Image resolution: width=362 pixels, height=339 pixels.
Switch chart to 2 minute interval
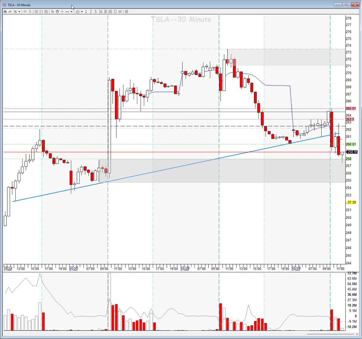point(91,11)
